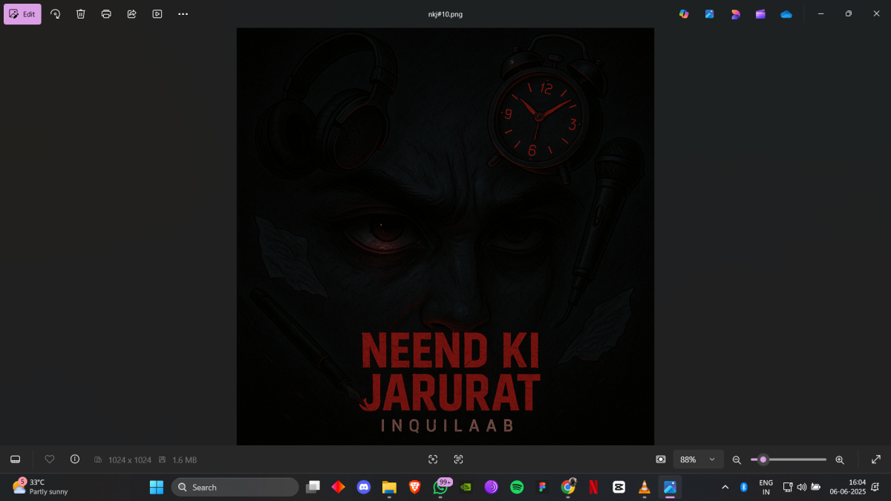Screen dimensions: 891x501
Task: Click the taskbar Search box
Action: [235, 487]
